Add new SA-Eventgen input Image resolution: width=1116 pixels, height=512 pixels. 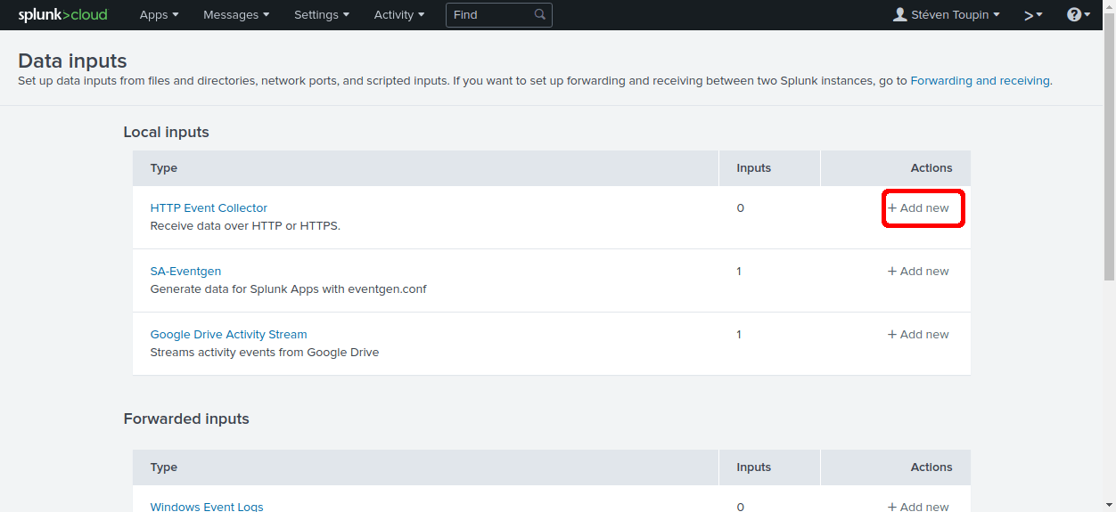point(918,271)
